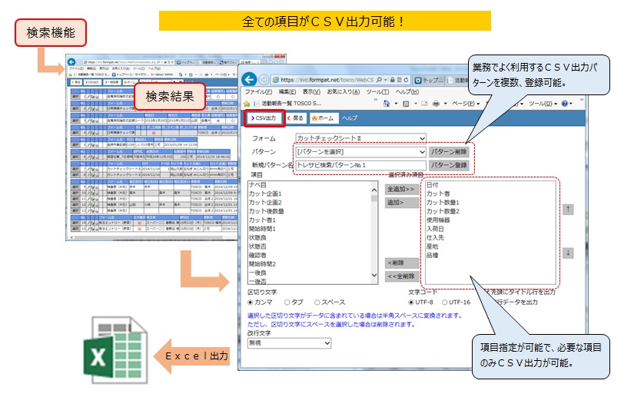Click the 新規パターン名 text field
The image size is (634, 397).
(360, 165)
